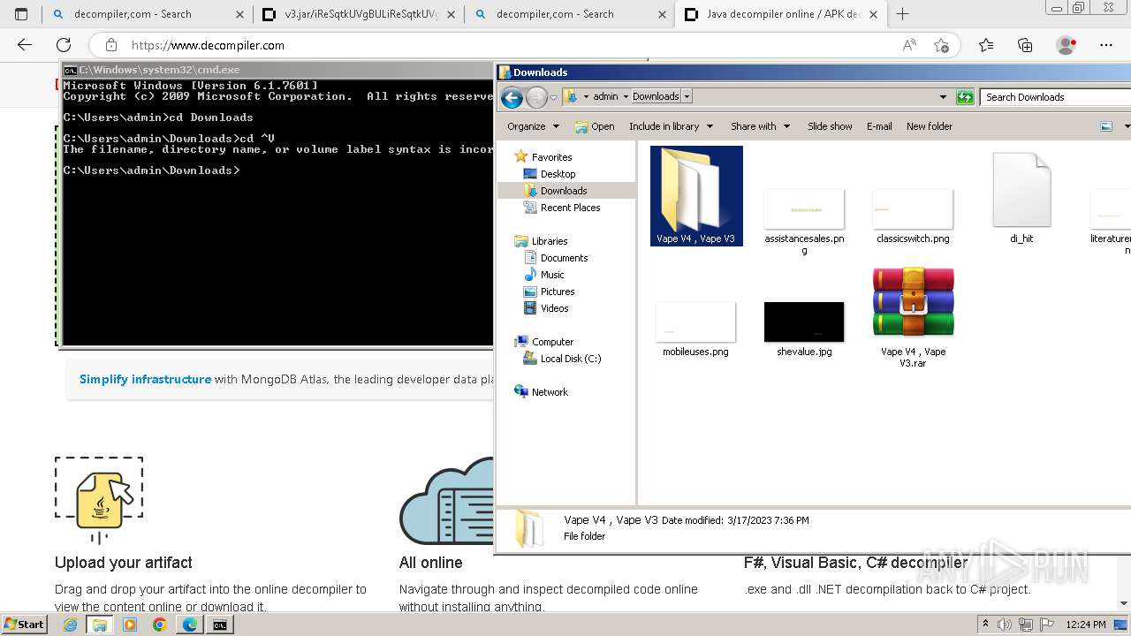Open address bar history dropdown arrow
Screen dimensions: 1131x636
943,97
